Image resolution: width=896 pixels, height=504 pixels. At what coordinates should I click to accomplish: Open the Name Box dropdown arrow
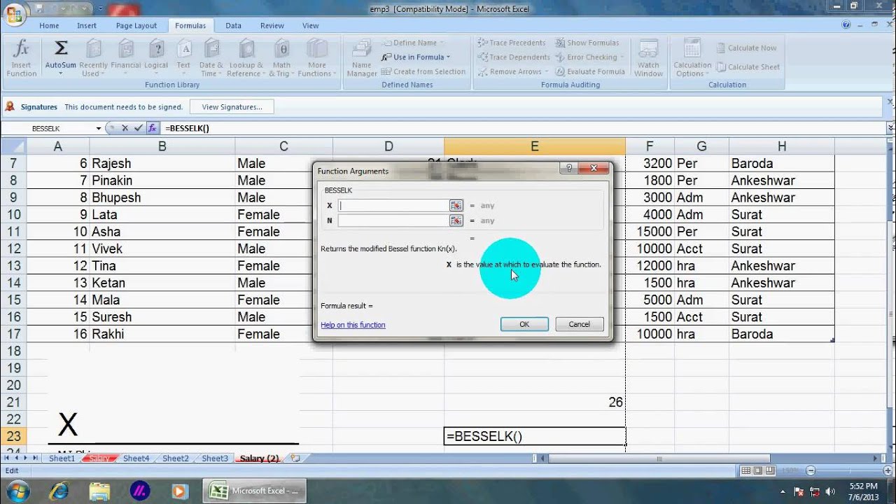[x=99, y=129]
